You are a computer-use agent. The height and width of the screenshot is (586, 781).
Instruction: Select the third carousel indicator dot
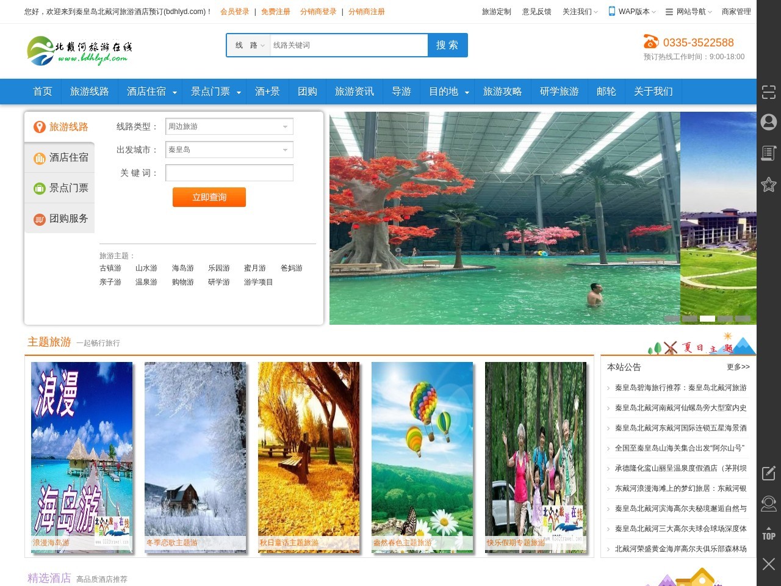pos(707,318)
